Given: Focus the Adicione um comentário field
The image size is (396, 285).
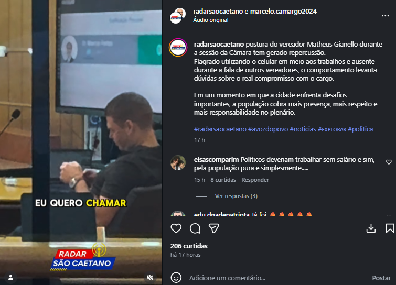Looking at the screenshot, I should pyautogui.click(x=278, y=278).
